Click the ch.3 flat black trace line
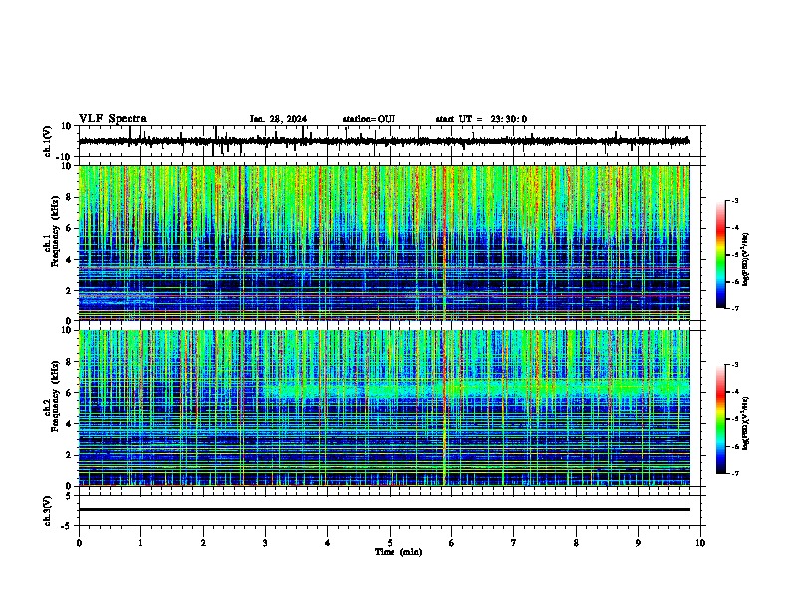This screenshot has height=609, width=789. (x=384, y=509)
